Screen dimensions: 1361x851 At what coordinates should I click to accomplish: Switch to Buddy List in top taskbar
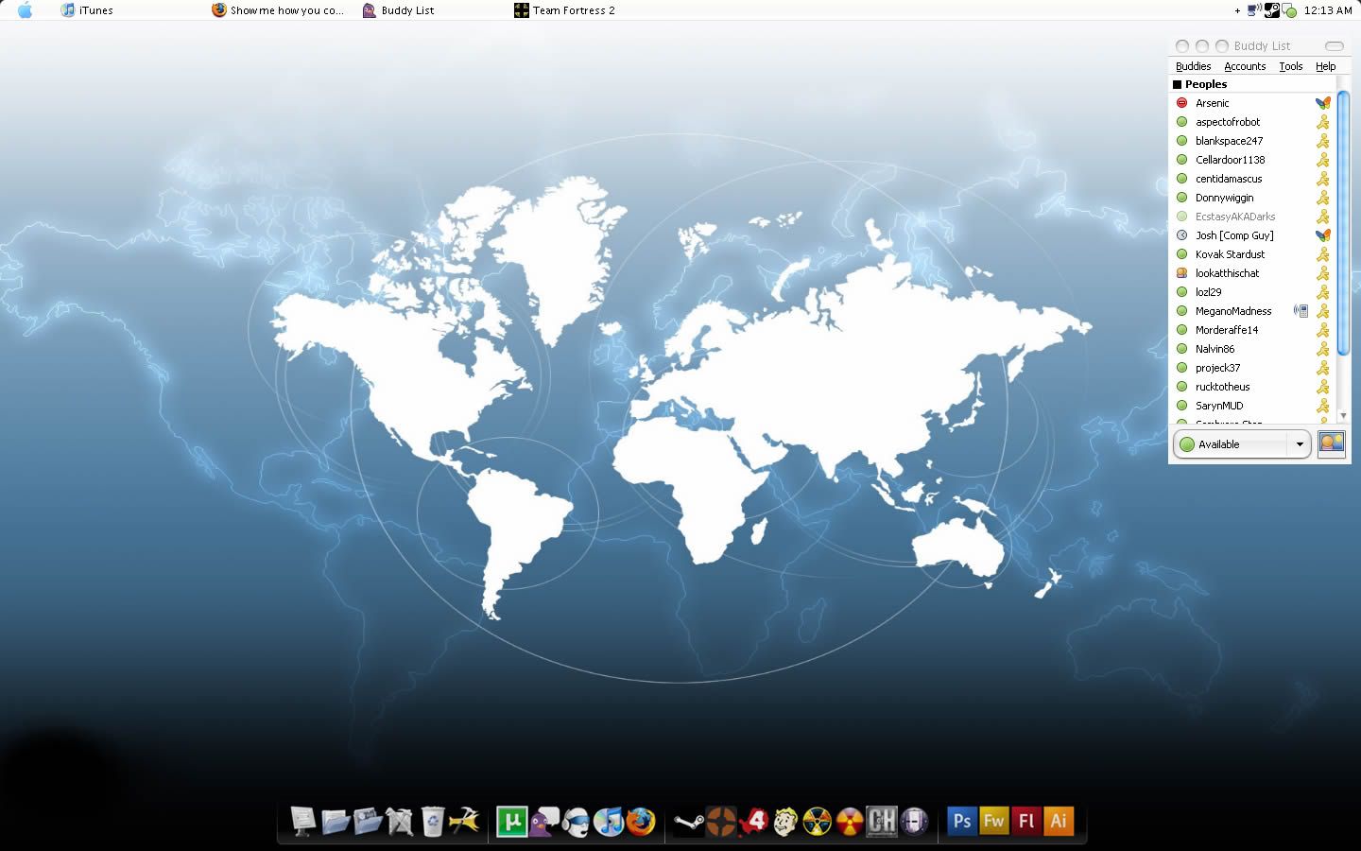[399, 10]
